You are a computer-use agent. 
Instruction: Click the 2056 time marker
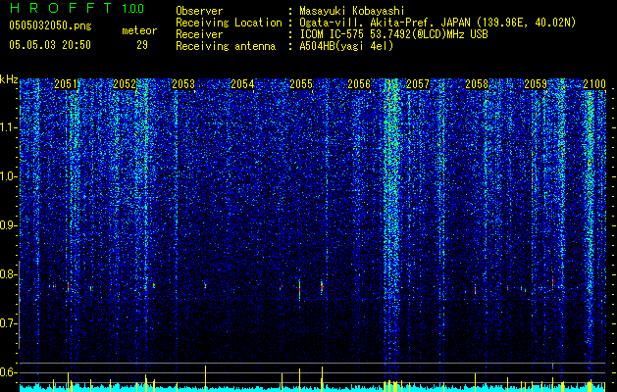click(359, 84)
